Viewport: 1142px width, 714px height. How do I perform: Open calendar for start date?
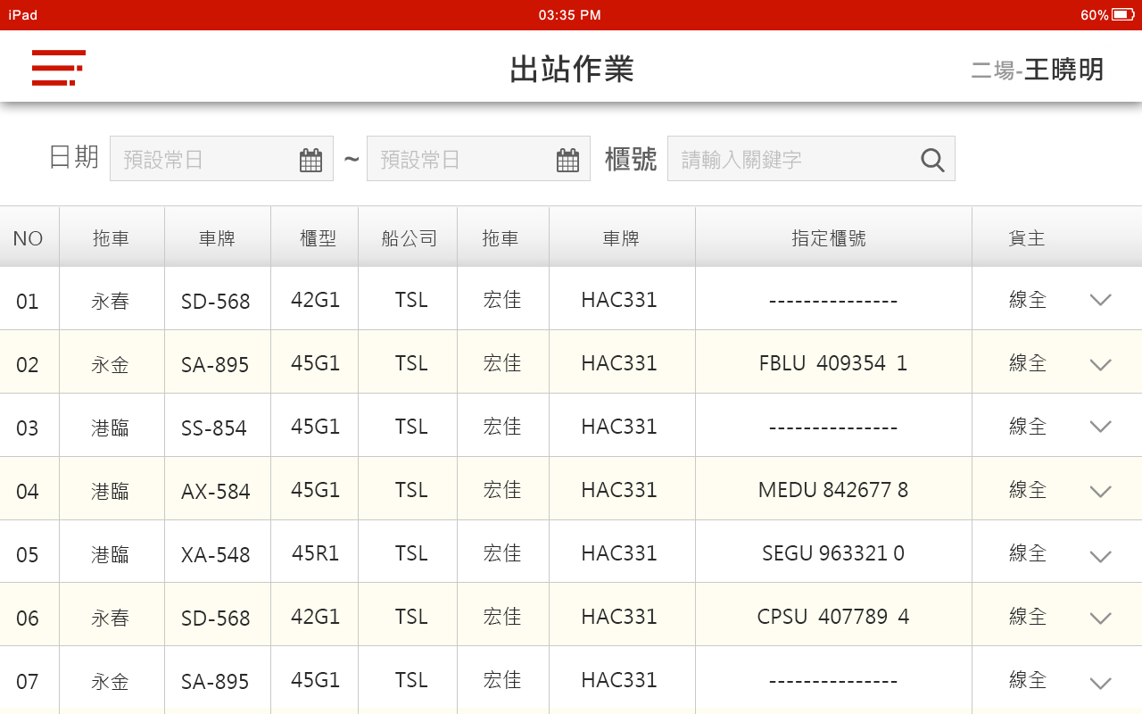click(310, 160)
